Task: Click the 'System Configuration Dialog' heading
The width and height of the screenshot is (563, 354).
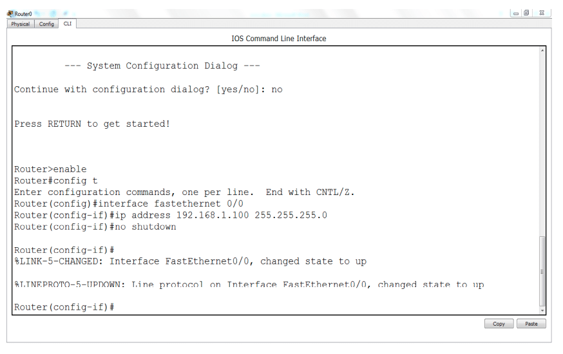Action: coord(162,66)
